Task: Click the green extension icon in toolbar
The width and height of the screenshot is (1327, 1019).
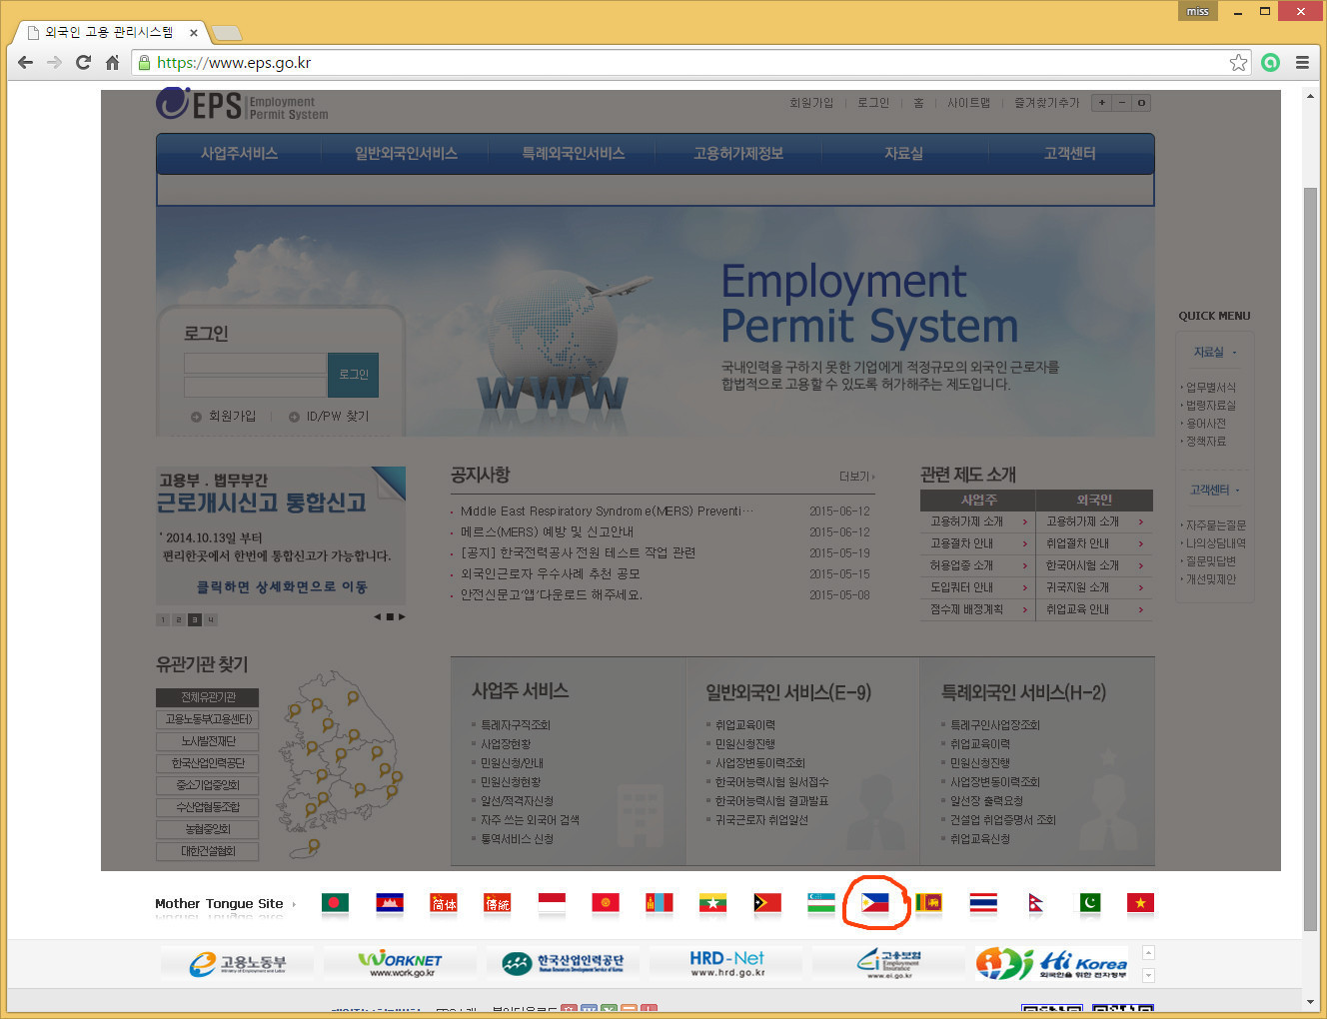Action: (x=1270, y=62)
